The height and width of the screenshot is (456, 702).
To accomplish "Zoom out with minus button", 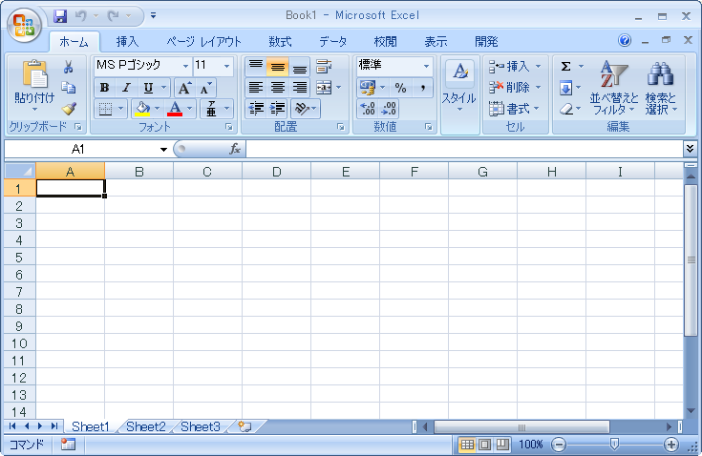I will [559, 445].
